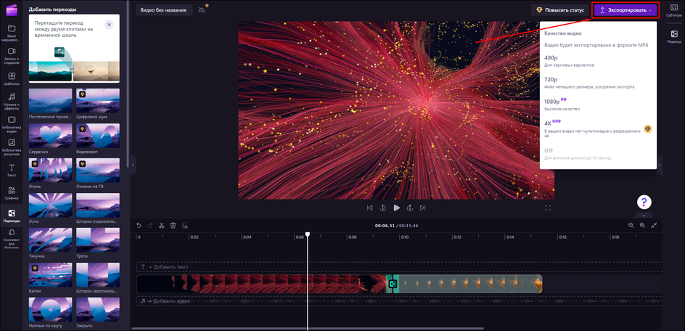
Task: Fit timeline to screen
Action: [x=654, y=225]
